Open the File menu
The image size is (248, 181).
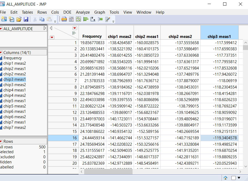[x=3, y=12]
